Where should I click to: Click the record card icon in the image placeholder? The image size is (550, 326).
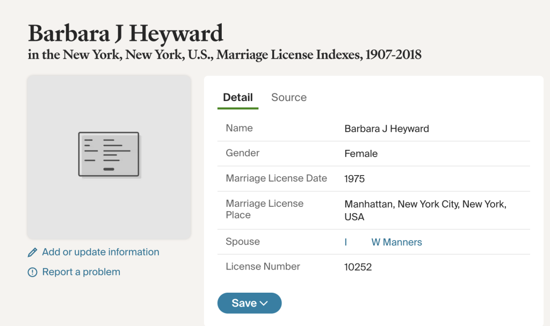[x=109, y=155]
